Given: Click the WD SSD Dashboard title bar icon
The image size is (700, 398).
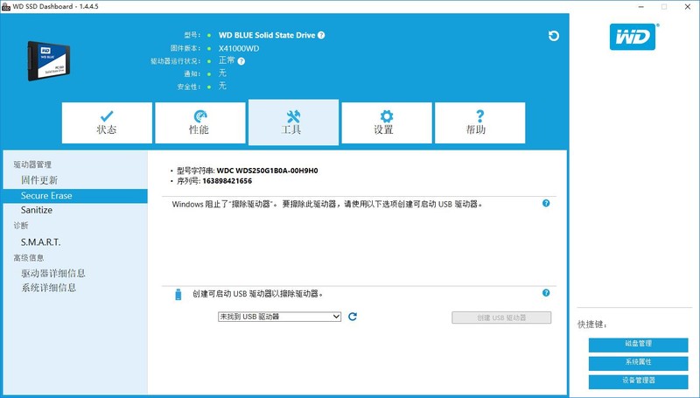Looking at the screenshot, I should click(6, 7).
